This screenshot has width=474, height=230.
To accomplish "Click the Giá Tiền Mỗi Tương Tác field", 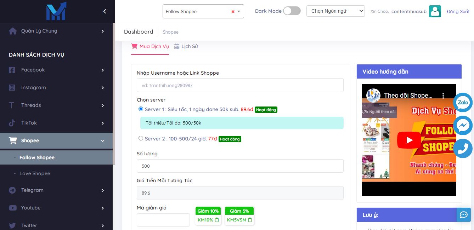I will point(240,193).
